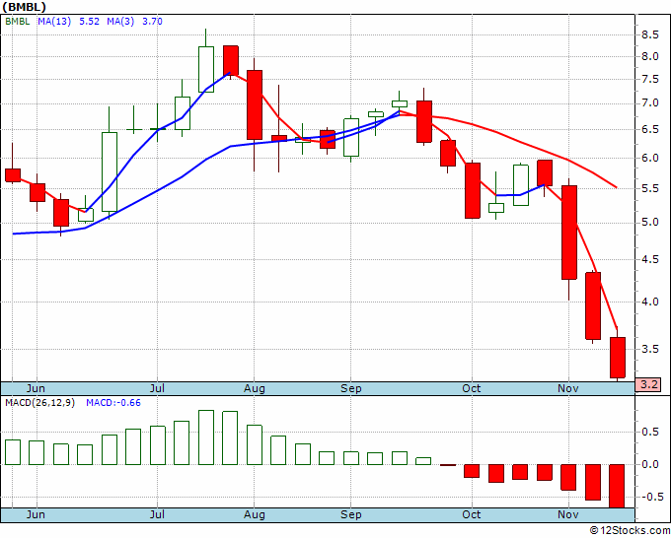Open the 12Stocks.com copyright link
This screenshot has width=671, height=538.
click(x=630, y=530)
